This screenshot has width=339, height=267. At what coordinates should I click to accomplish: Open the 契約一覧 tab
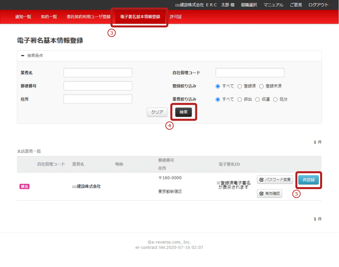click(x=49, y=17)
